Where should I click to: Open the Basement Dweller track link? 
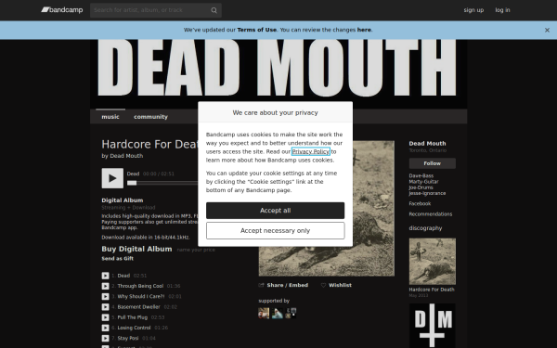coord(139,307)
